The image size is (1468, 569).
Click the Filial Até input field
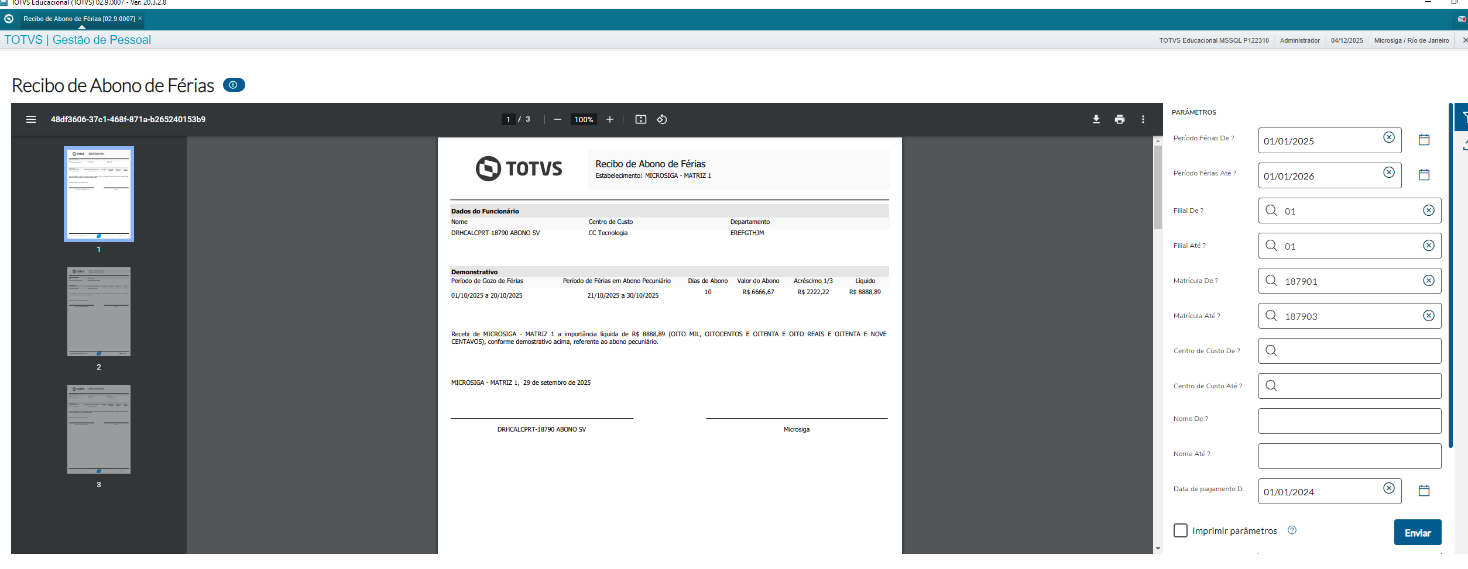1350,246
